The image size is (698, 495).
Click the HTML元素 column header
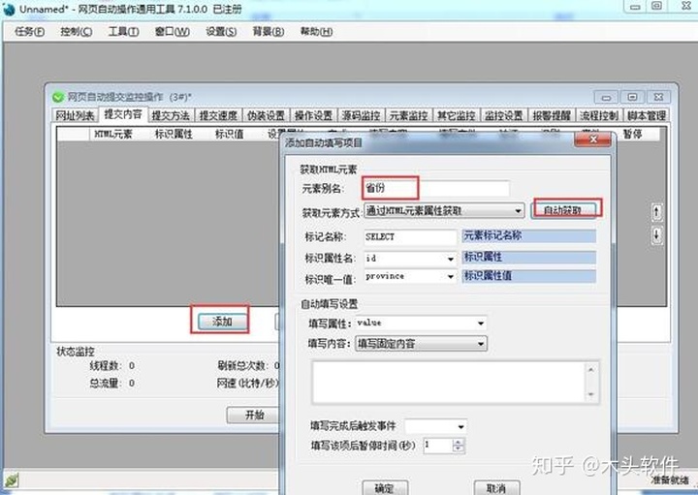[x=113, y=135]
